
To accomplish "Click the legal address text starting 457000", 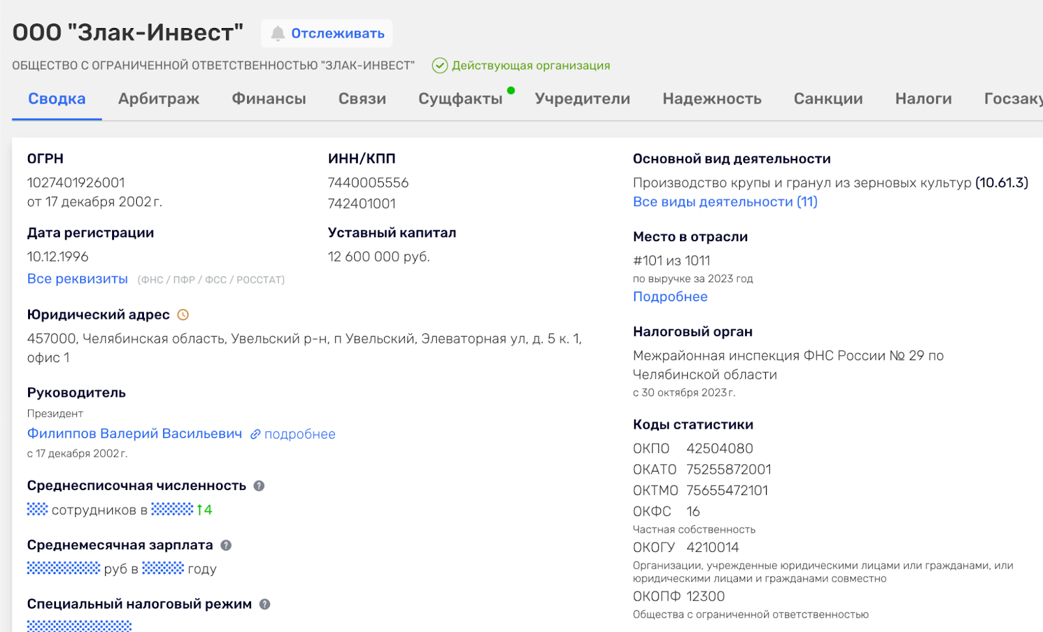I will tap(304, 348).
